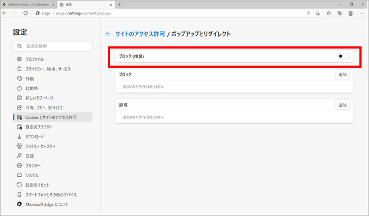Select プライバシー、検索、サービス in sidebar
369x216 pixels.
click(48, 69)
